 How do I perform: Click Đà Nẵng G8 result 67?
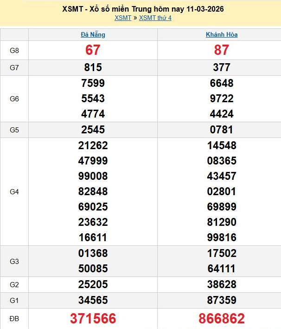click(93, 50)
